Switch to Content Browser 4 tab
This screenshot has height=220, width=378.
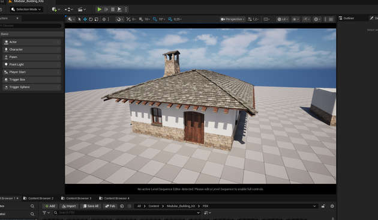point(114,198)
